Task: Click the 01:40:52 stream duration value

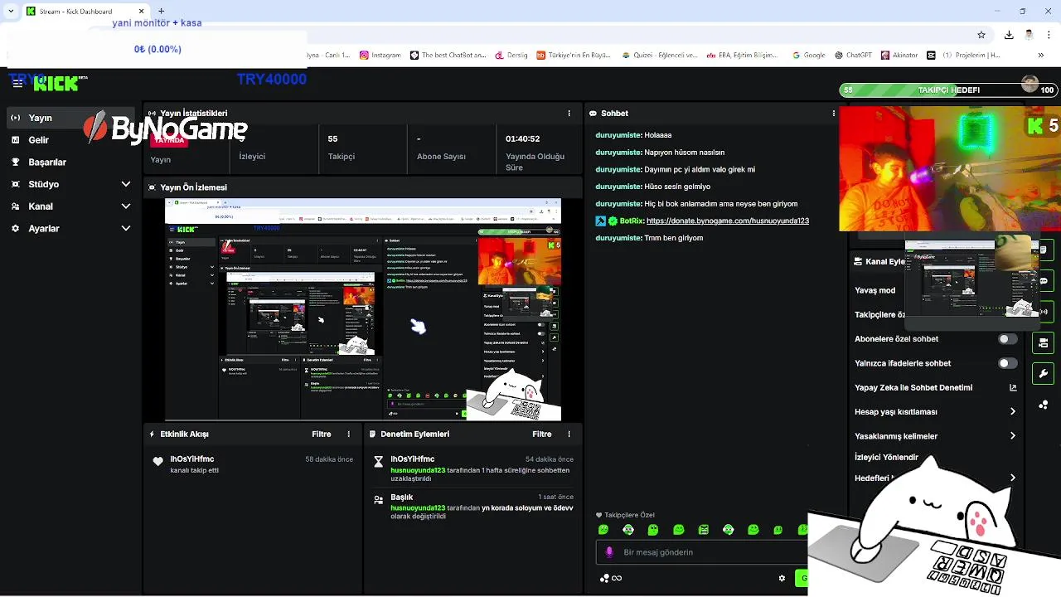Action: 522,138
